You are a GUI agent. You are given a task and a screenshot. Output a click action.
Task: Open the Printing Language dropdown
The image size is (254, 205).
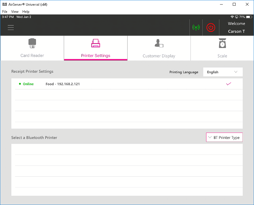pos(223,72)
